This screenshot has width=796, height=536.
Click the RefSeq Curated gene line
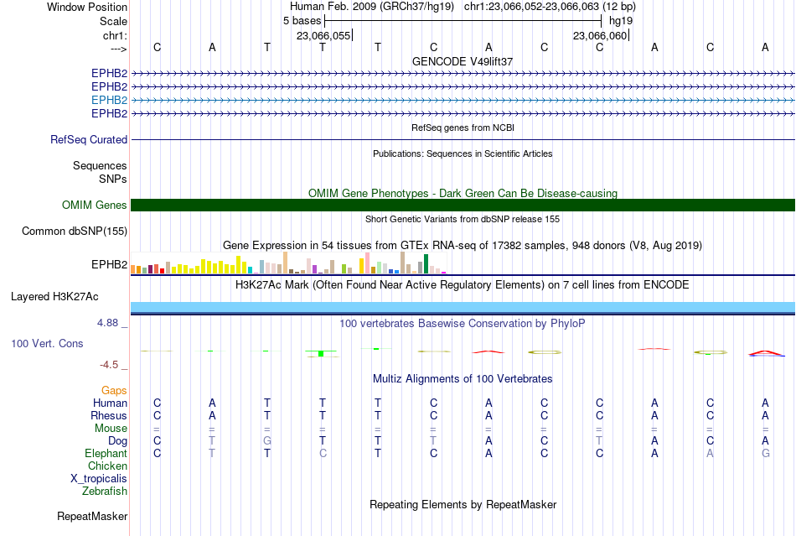coord(463,140)
